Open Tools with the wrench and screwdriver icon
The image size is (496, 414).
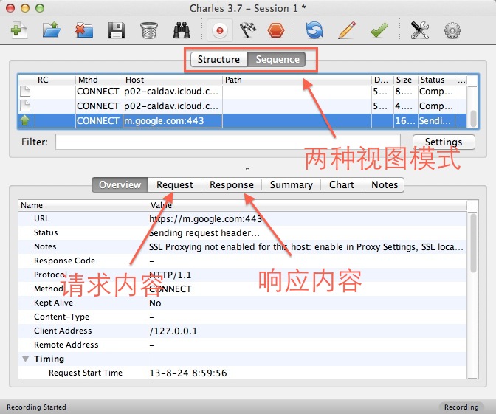click(420, 30)
